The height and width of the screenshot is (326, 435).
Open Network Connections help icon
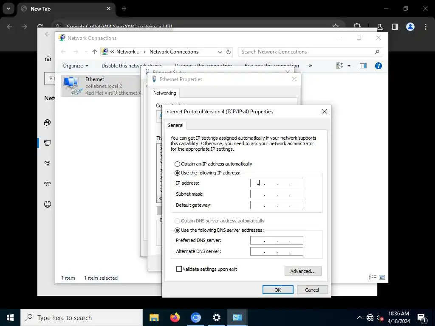tap(379, 66)
